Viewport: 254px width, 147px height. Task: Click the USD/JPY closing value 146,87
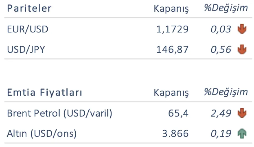coord(172,50)
